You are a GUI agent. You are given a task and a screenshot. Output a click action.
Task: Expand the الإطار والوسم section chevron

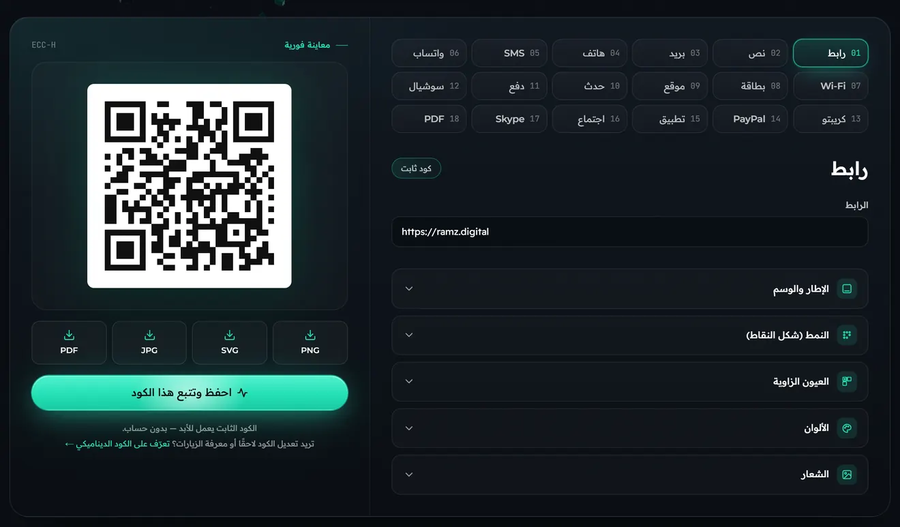(x=409, y=289)
